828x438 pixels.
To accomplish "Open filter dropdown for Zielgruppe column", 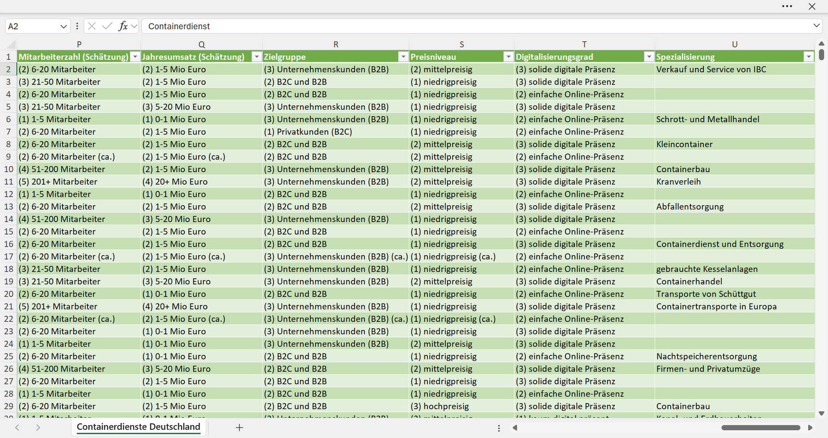I will click(403, 57).
